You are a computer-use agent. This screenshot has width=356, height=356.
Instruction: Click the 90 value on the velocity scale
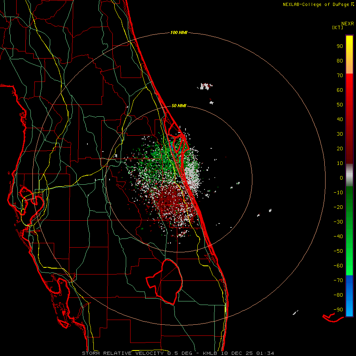(x=340, y=46)
